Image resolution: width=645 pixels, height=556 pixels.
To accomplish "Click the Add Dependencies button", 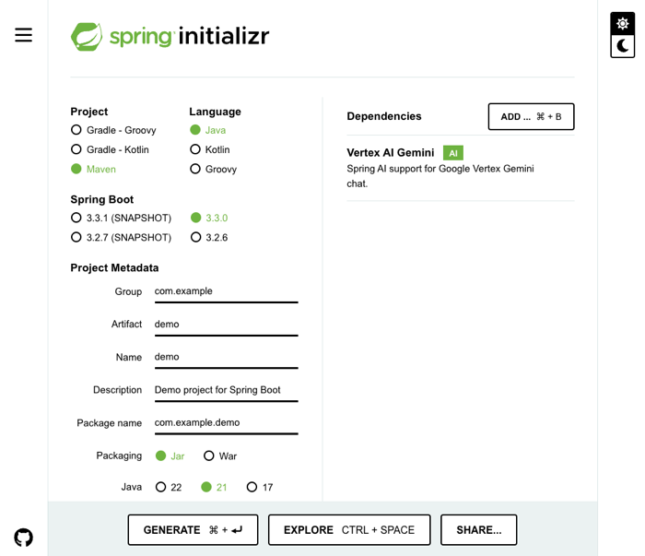I will click(531, 117).
